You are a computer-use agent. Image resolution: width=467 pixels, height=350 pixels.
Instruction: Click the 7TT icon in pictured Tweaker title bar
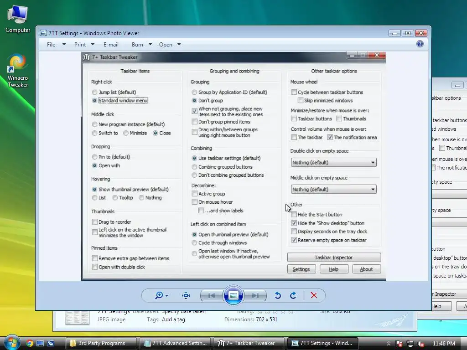click(86, 57)
